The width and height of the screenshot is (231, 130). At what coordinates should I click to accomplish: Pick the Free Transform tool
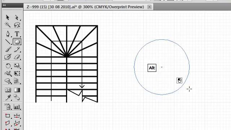[17, 73]
